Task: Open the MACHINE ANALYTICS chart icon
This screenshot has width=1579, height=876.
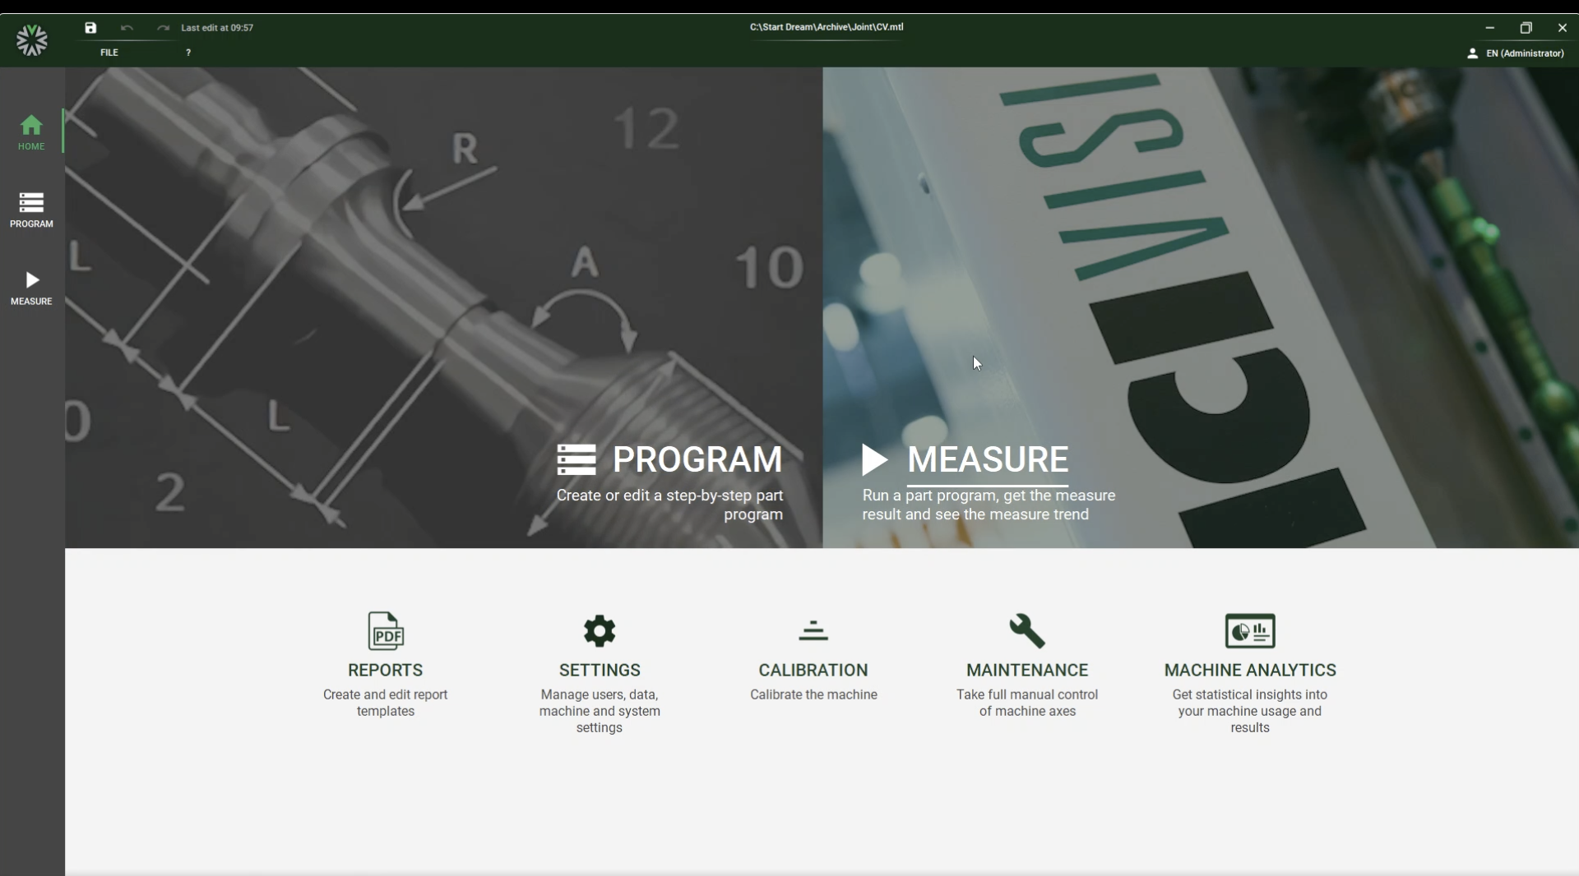Action: pyautogui.click(x=1250, y=631)
